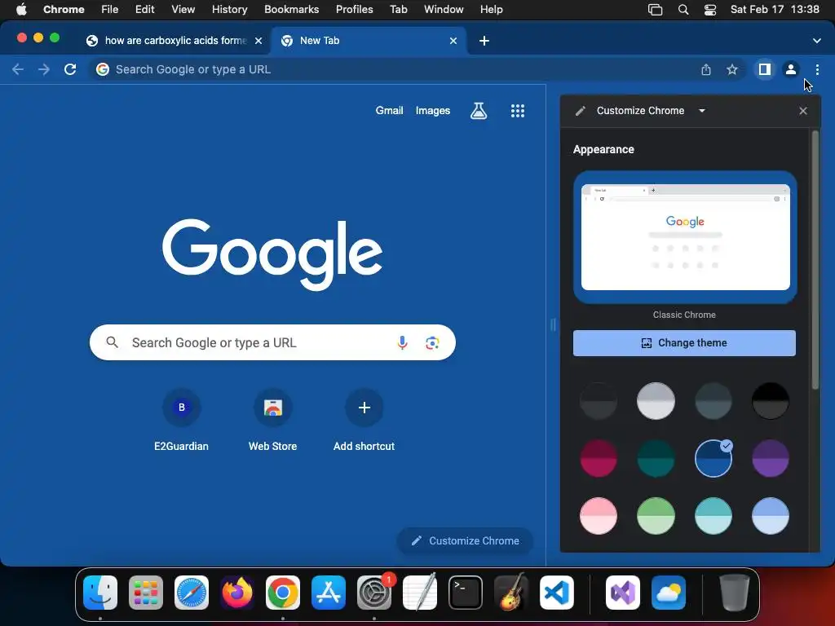Select the black color swatch
The height and width of the screenshot is (626, 835).
(x=771, y=401)
